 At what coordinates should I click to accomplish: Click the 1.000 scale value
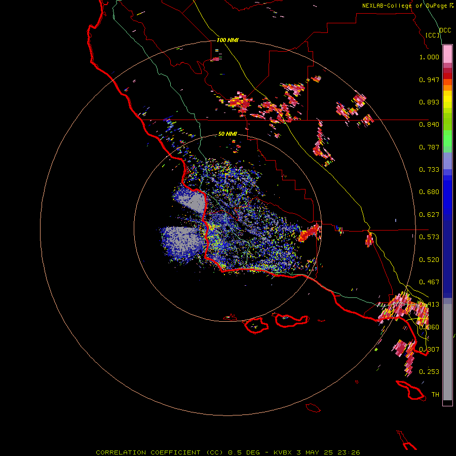click(429, 57)
